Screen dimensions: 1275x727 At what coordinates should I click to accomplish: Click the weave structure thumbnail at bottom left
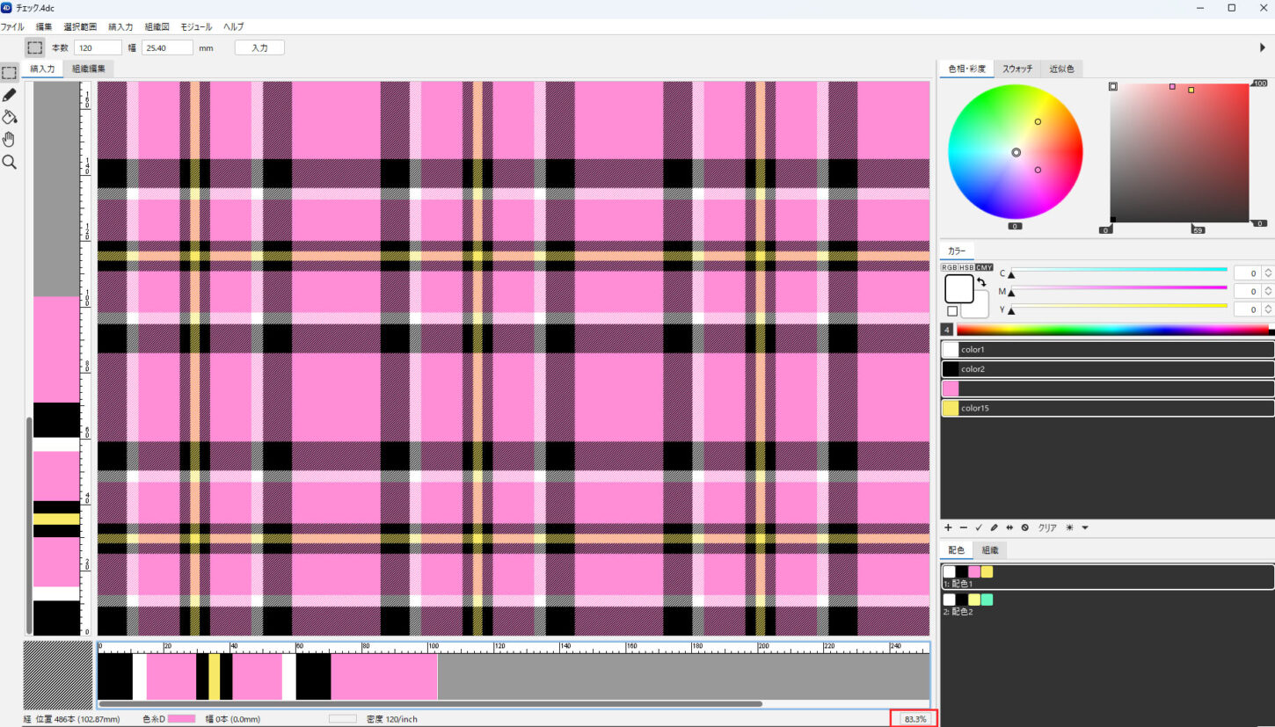(x=57, y=674)
